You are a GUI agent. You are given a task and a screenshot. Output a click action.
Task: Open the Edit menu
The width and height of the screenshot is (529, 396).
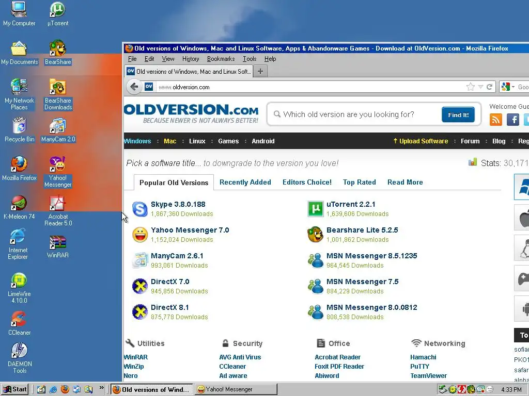[149, 59]
